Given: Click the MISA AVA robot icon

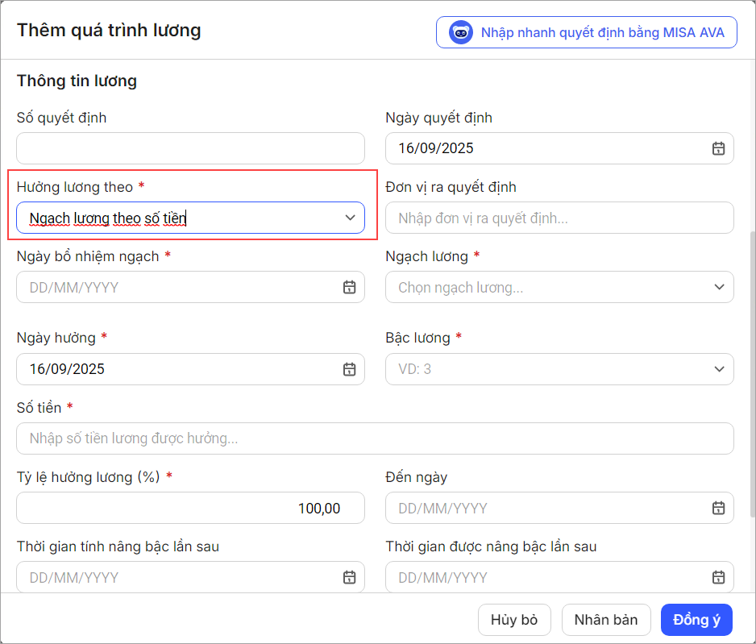Looking at the screenshot, I should 461,33.
